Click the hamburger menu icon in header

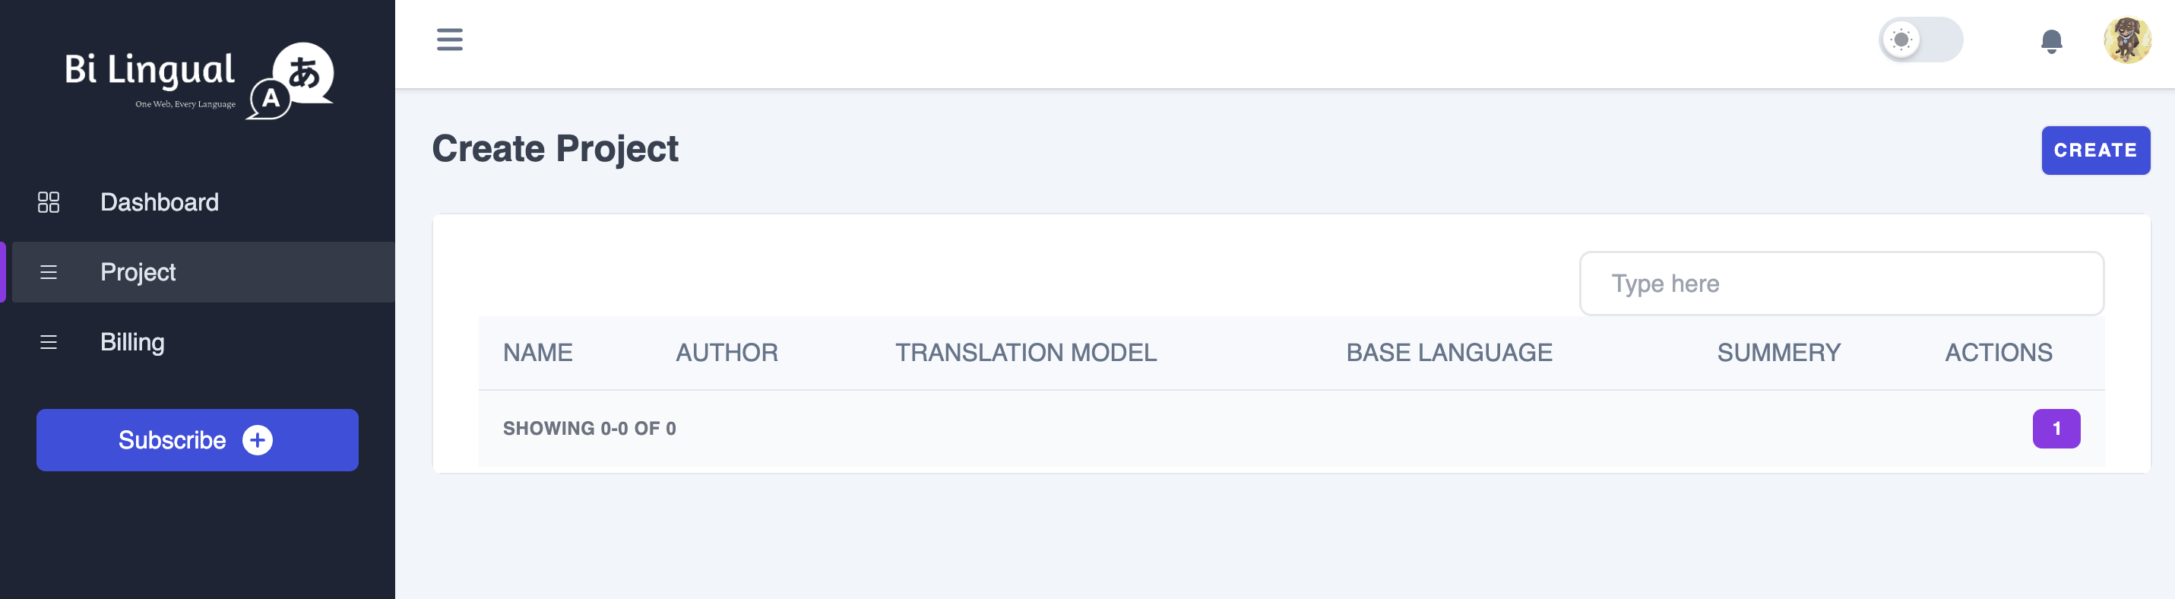coord(449,39)
